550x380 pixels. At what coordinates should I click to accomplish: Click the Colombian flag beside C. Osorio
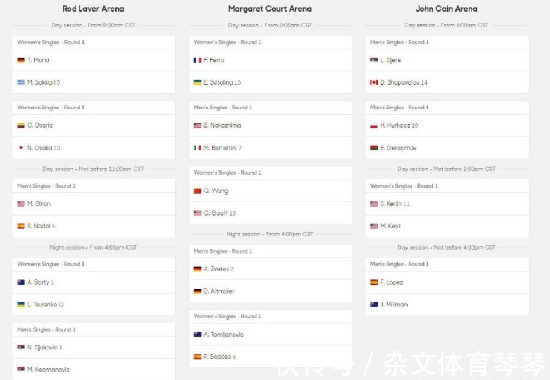21,125
